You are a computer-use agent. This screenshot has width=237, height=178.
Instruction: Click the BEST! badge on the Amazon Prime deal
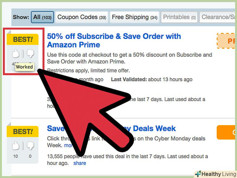(x=22, y=40)
